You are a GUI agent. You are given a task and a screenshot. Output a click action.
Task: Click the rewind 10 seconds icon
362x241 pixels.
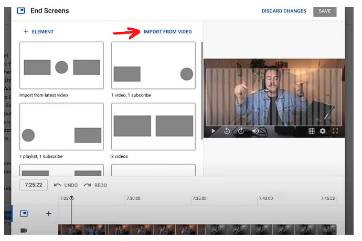227,131
